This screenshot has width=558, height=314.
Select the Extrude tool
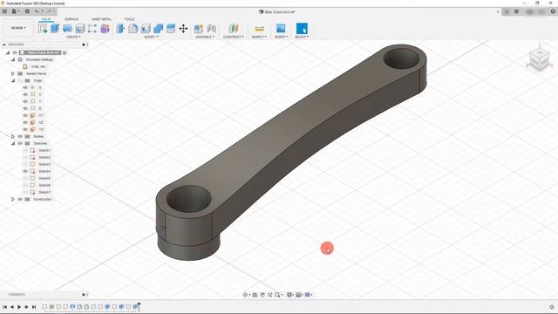[55, 29]
